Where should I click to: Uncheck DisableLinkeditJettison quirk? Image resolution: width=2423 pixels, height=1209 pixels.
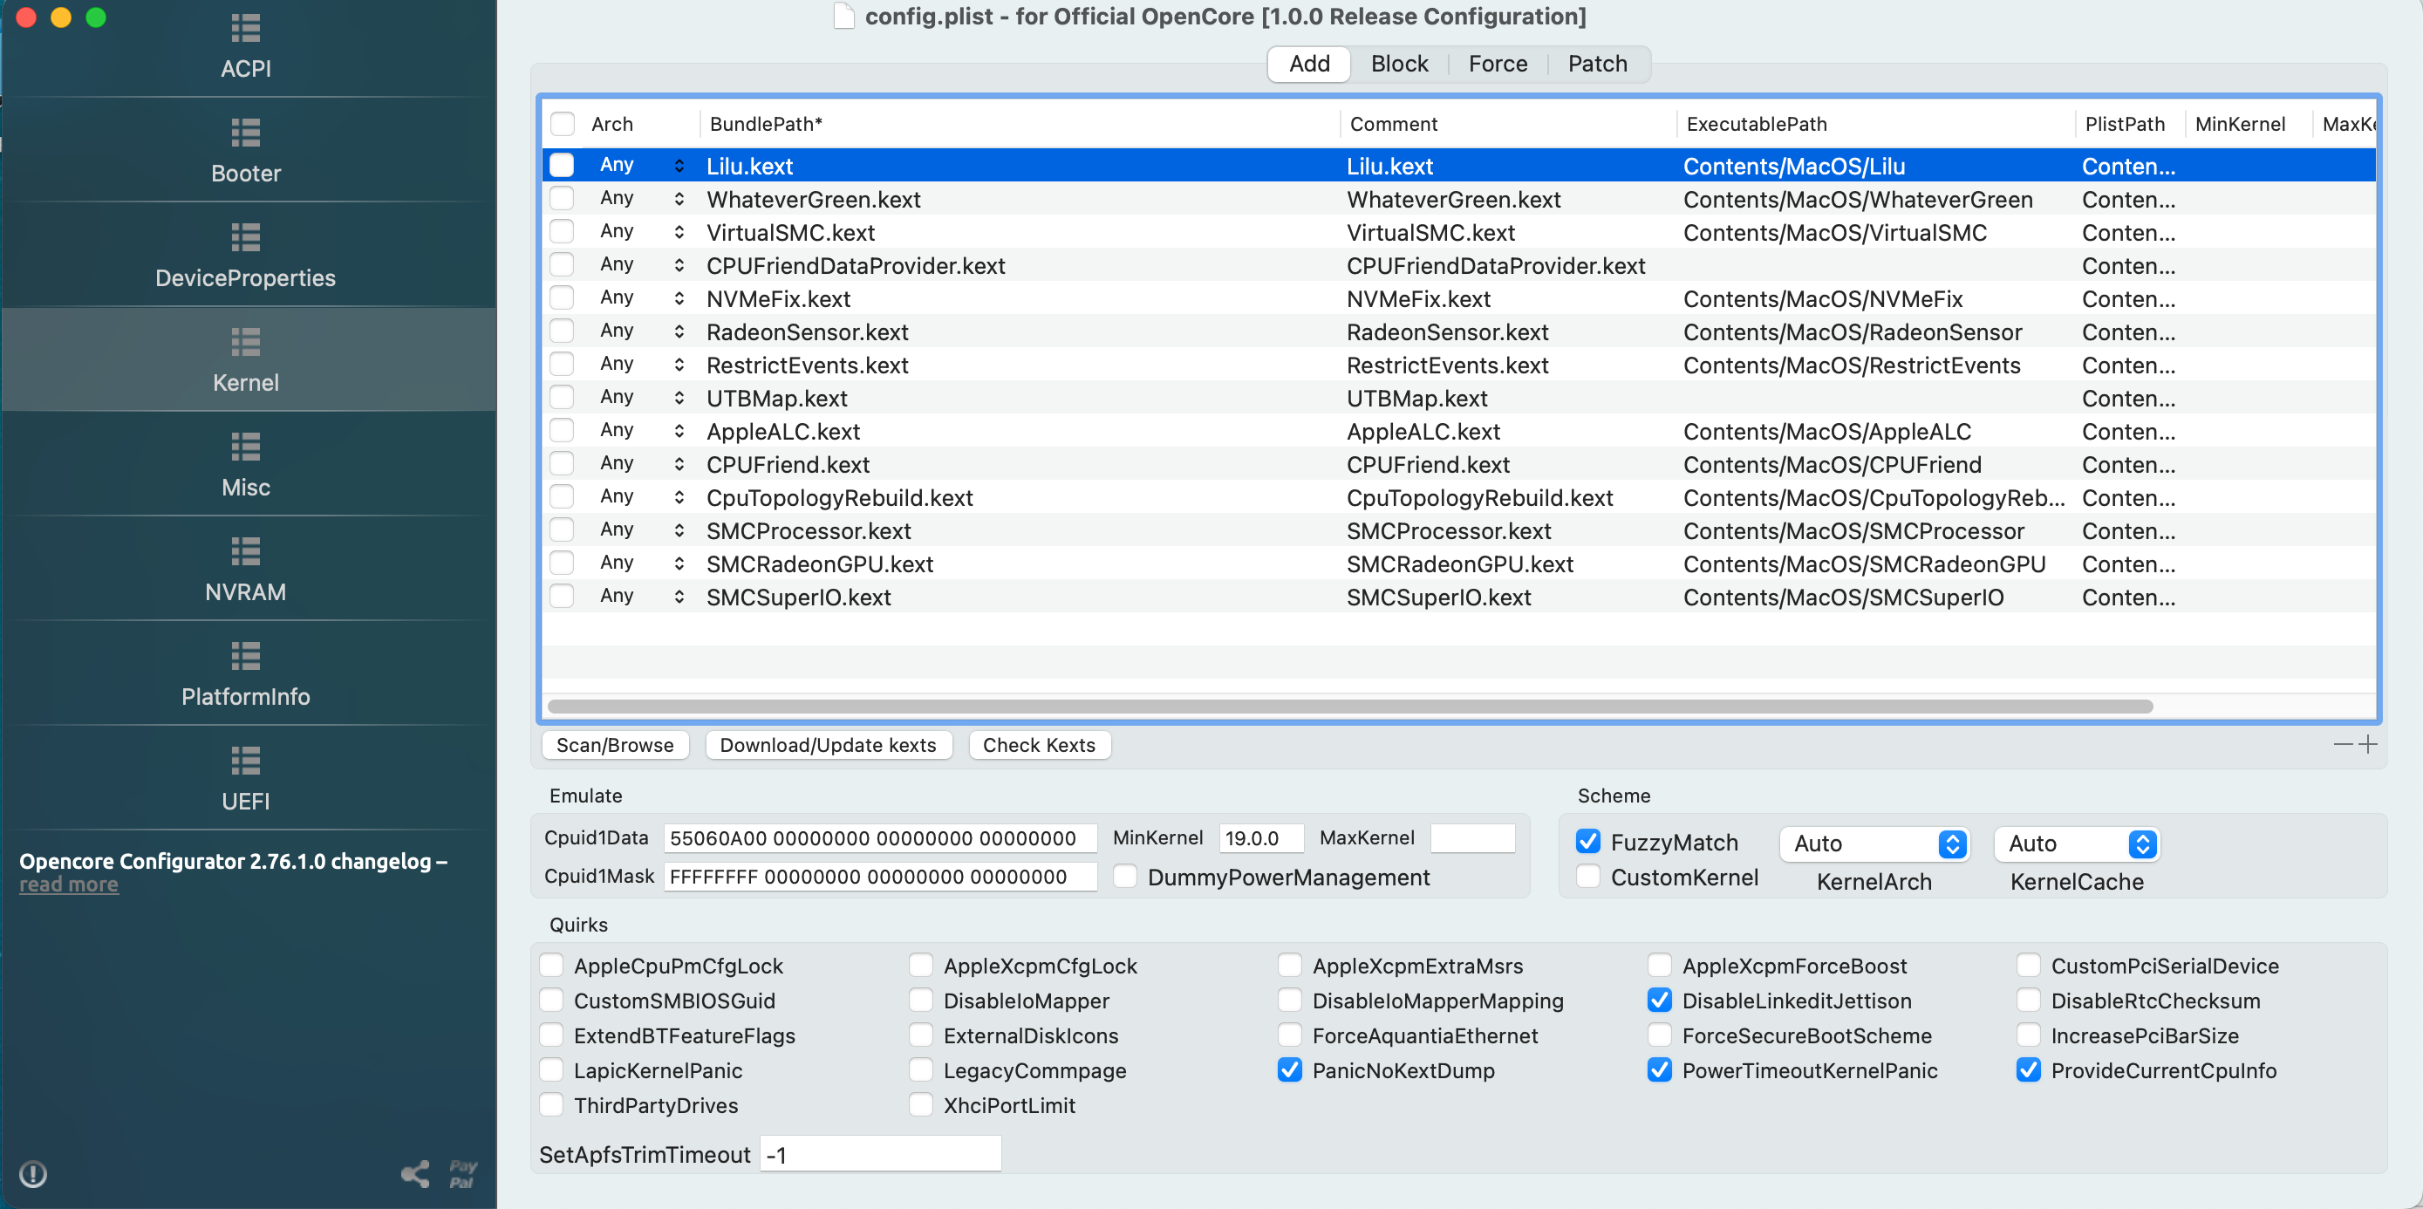(x=1659, y=1001)
